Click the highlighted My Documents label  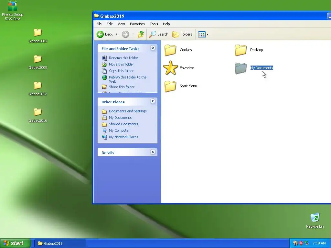pos(262,68)
